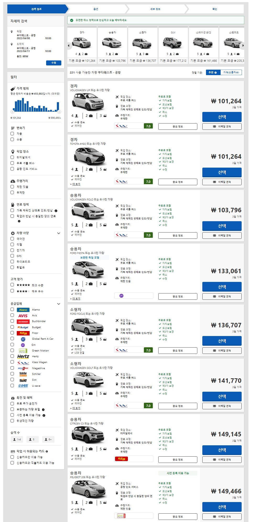Tick the 공항 인도 서비스 checkbox
This screenshot has width=255, height=522.
click(x=12, y=169)
